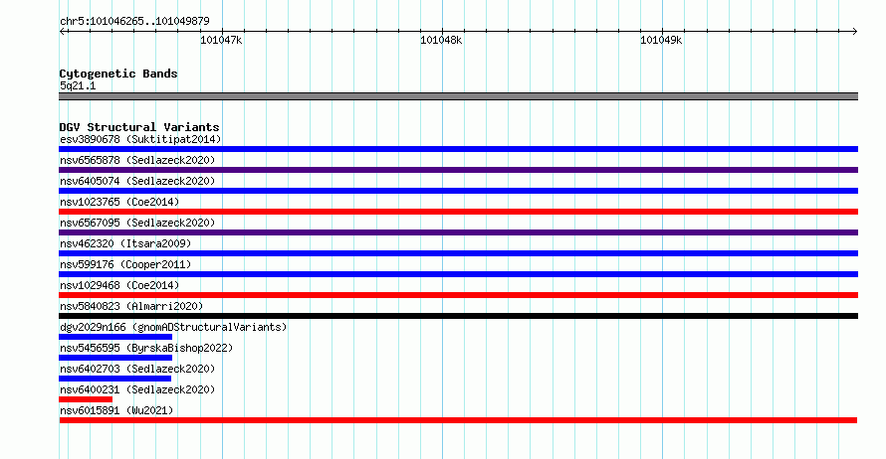Select the red bar under nsv6015891
Image resolution: width=886 pixels, height=459 pixels.
coord(458,420)
